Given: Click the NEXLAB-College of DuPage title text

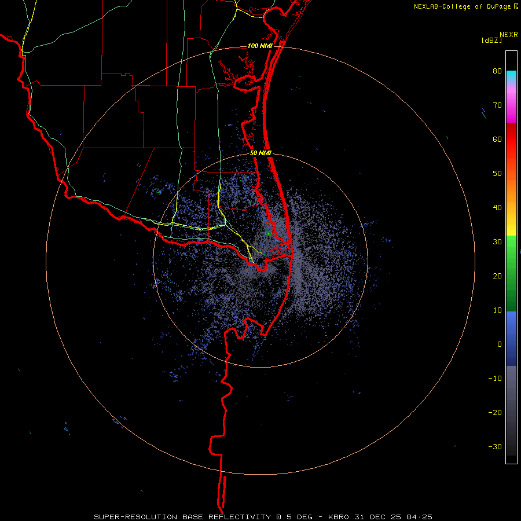Looking at the screenshot, I should (x=462, y=6).
